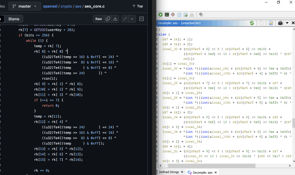This screenshot has width=295, height=175.
Task: Jump to Top of the file
Action: coord(138,6)
